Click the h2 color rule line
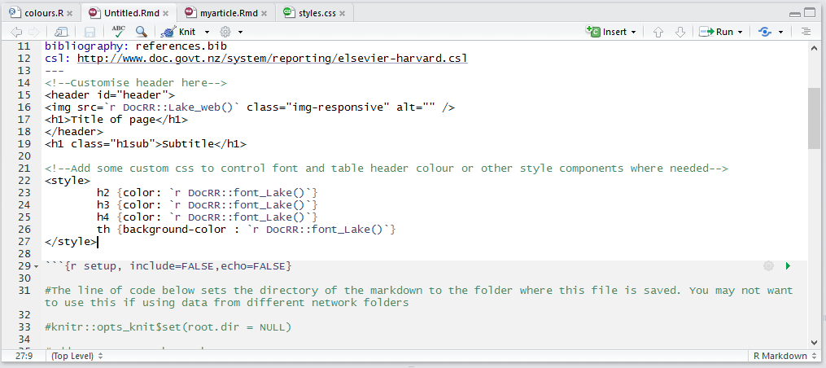The image size is (826, 368). pos(208,192)
